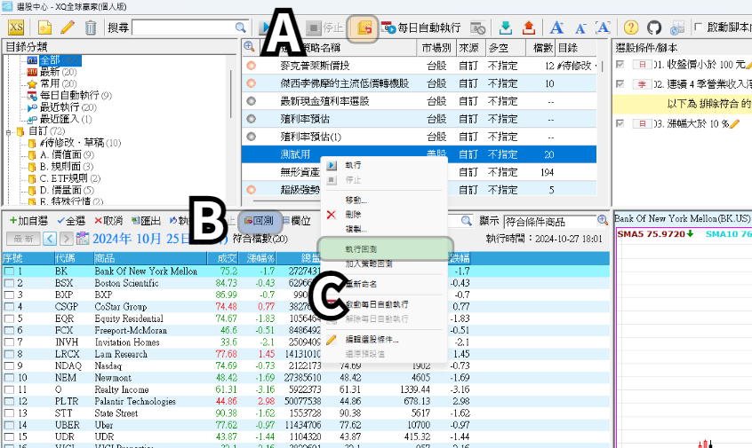Image resolution: width=752 pixels, height=448 pixels.
Task: Click the 回測 button in results toolbar
Action: pos(258,220)
